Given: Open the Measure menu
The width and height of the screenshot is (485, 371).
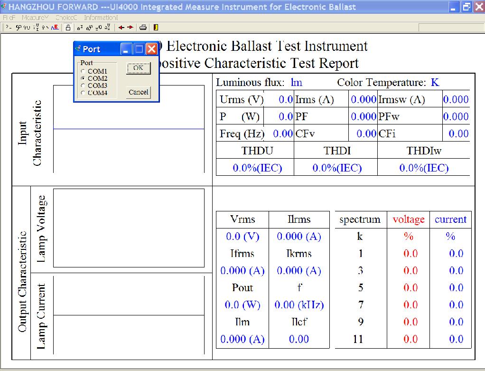Looking at the screenshot, I should click(35, 18).
